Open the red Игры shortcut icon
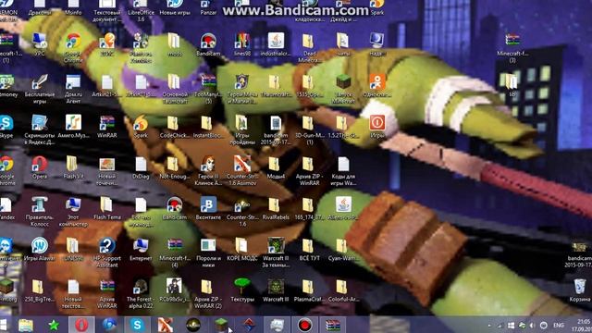 [x=376, y=127]
